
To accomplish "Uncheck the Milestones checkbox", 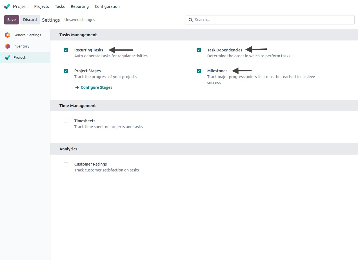I will pyautogui.click(x=199, y=71).
